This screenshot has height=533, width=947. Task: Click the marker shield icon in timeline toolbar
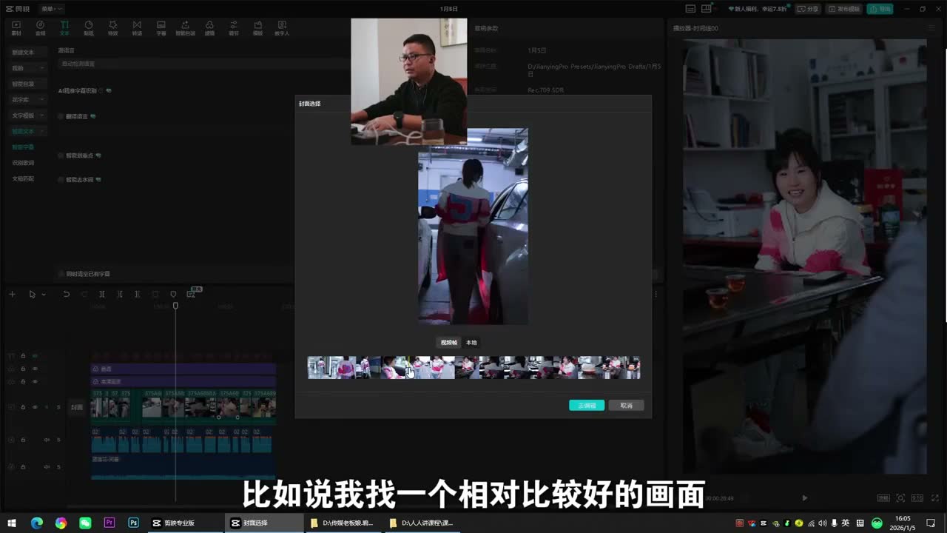pos(173,294)
